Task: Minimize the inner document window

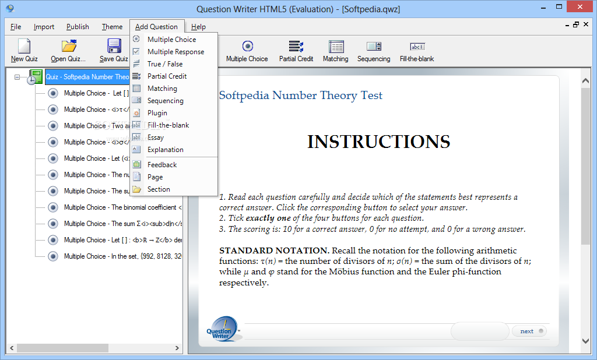Action: pos(567,24)
